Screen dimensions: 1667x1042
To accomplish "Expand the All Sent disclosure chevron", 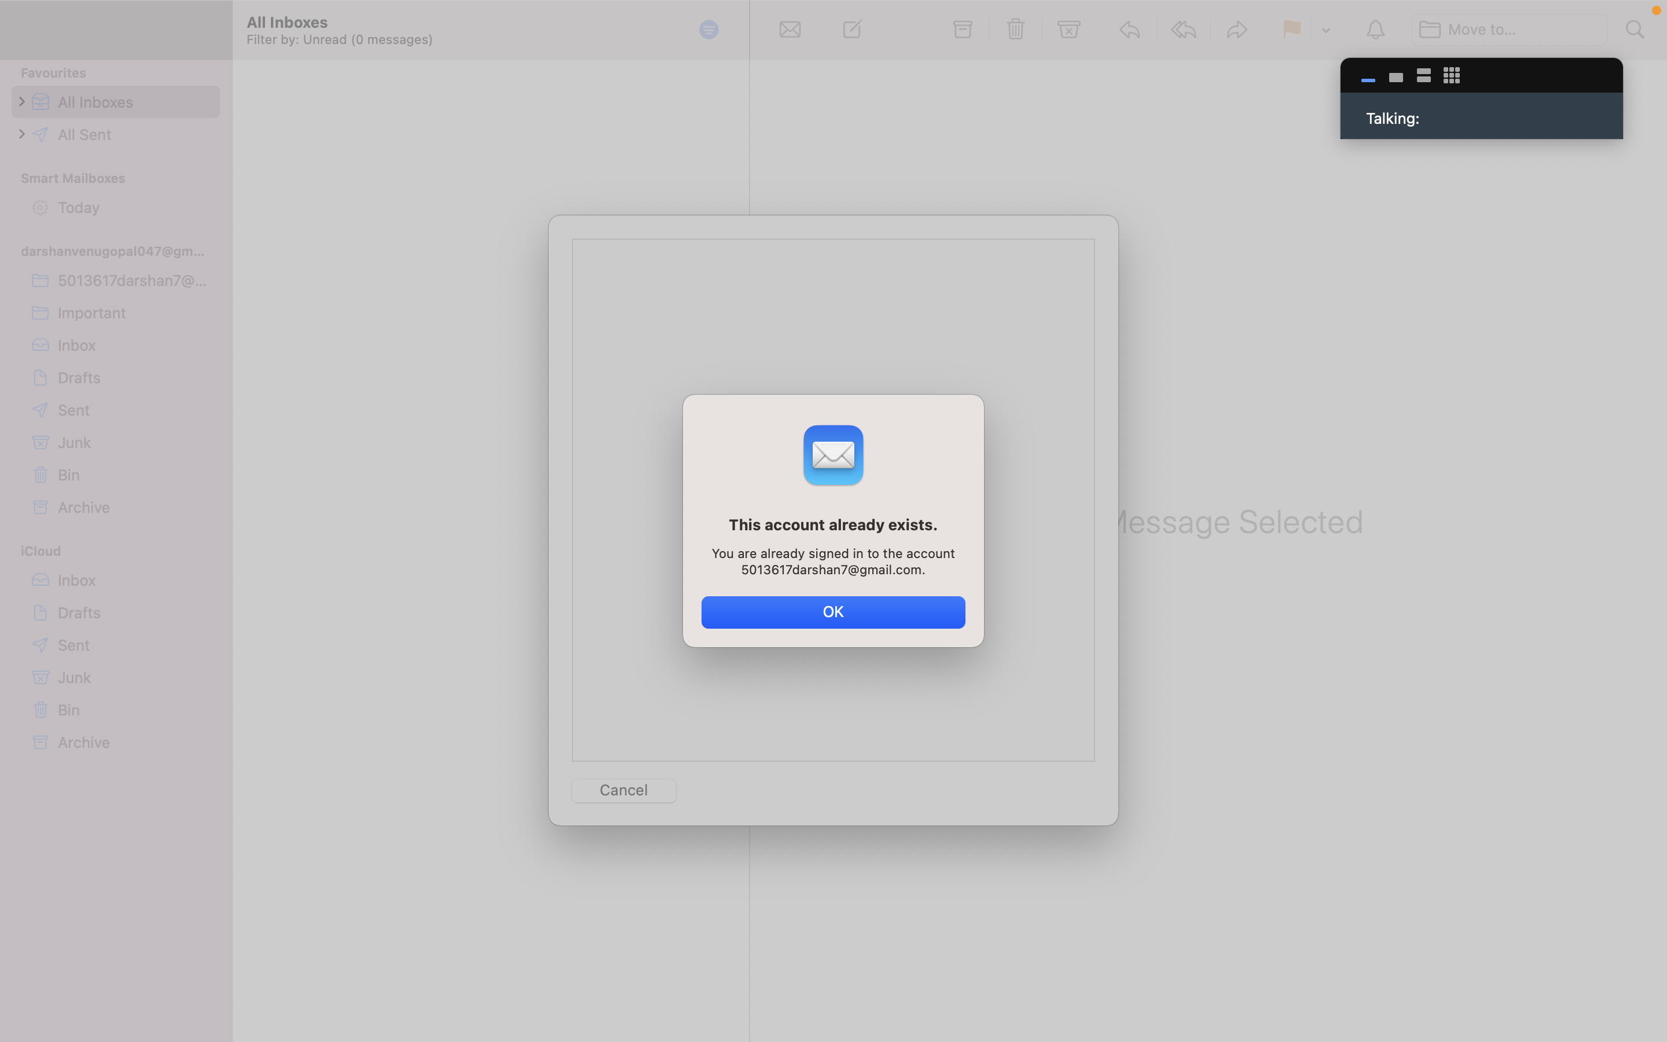I will 22,134.
